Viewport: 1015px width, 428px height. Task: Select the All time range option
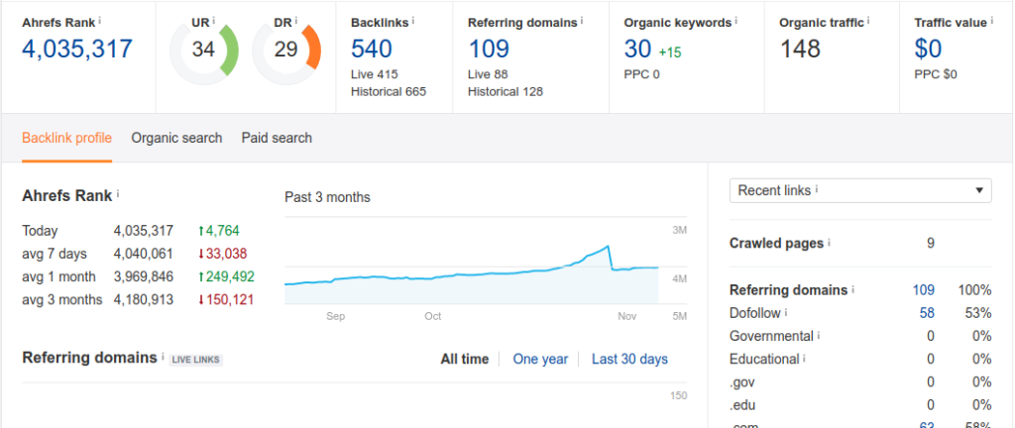(x=464, y=359)
